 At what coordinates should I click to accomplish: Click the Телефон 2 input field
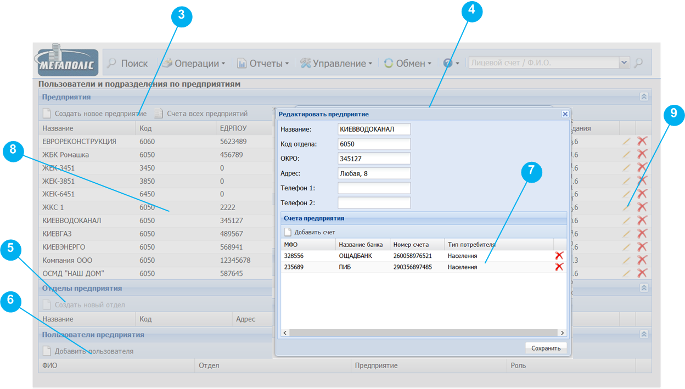tap(374, 203)
